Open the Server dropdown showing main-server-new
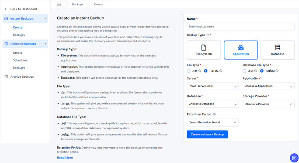This screenshot has height=163, width=299. pyautogui.click(x=213, y=86)
